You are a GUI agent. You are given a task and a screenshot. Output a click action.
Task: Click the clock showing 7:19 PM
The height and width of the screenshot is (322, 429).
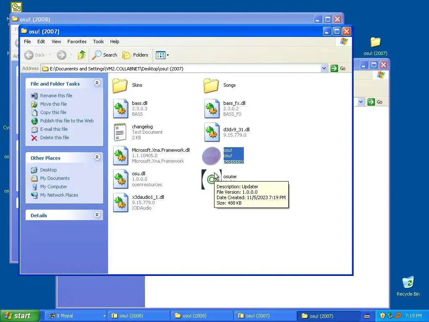[x=413, y=316]
